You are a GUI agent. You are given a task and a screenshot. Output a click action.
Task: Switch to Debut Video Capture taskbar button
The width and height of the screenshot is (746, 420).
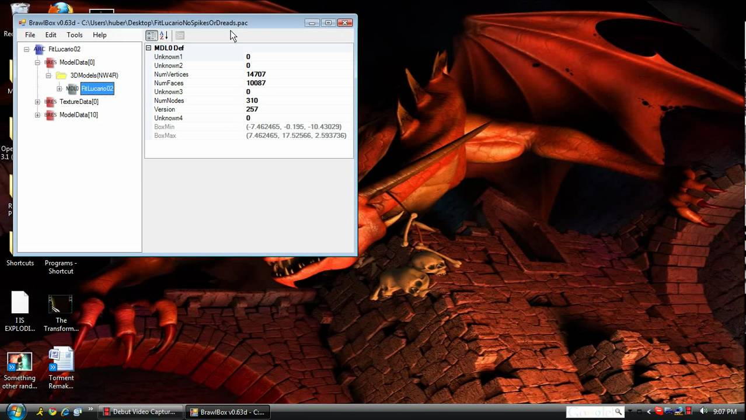pos(141,412)
